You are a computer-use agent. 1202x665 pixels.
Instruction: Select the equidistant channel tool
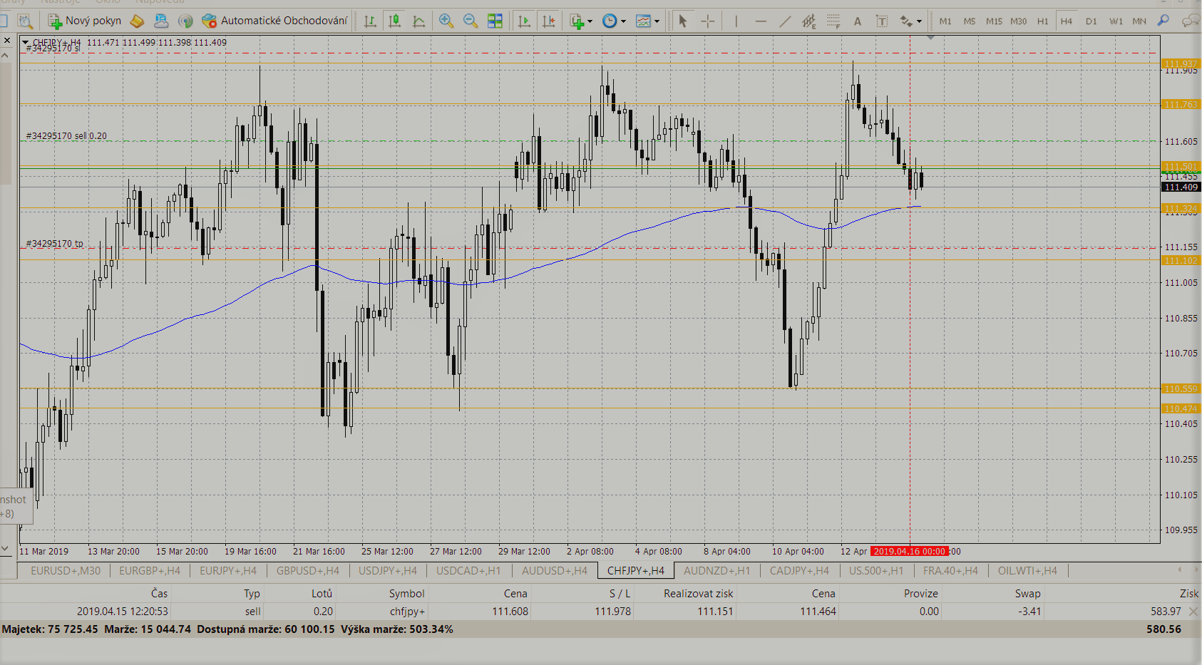pyautogui.click(x=808, y=21)
